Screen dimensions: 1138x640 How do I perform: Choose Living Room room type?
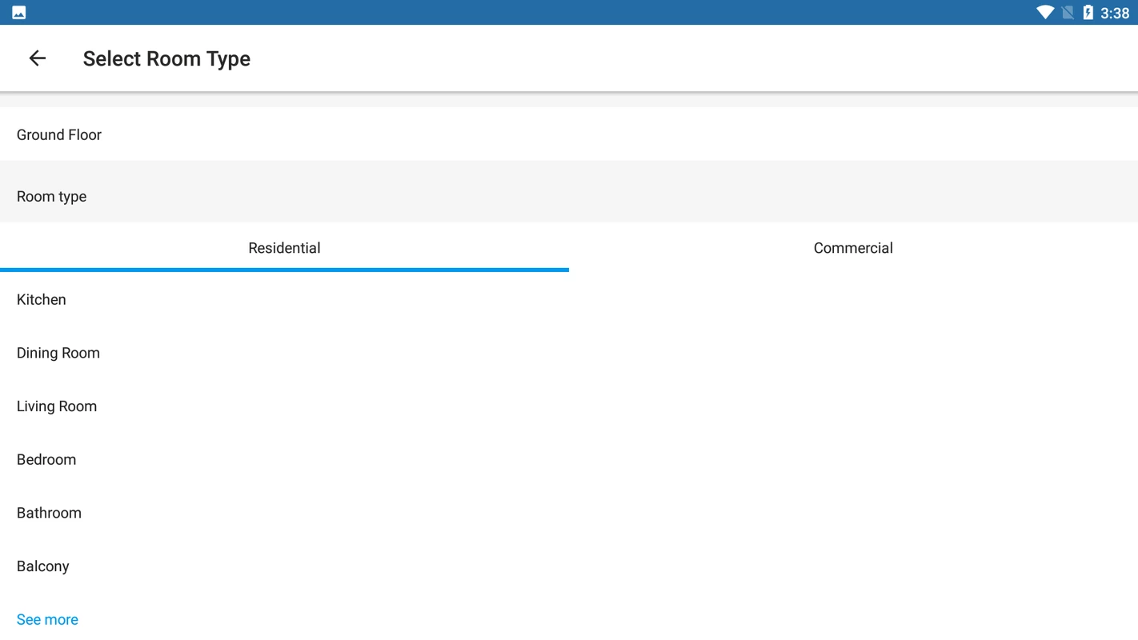pyautogui.click(x=569, y=406)
